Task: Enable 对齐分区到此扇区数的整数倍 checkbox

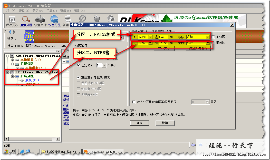Action: [x=134, y=102]
